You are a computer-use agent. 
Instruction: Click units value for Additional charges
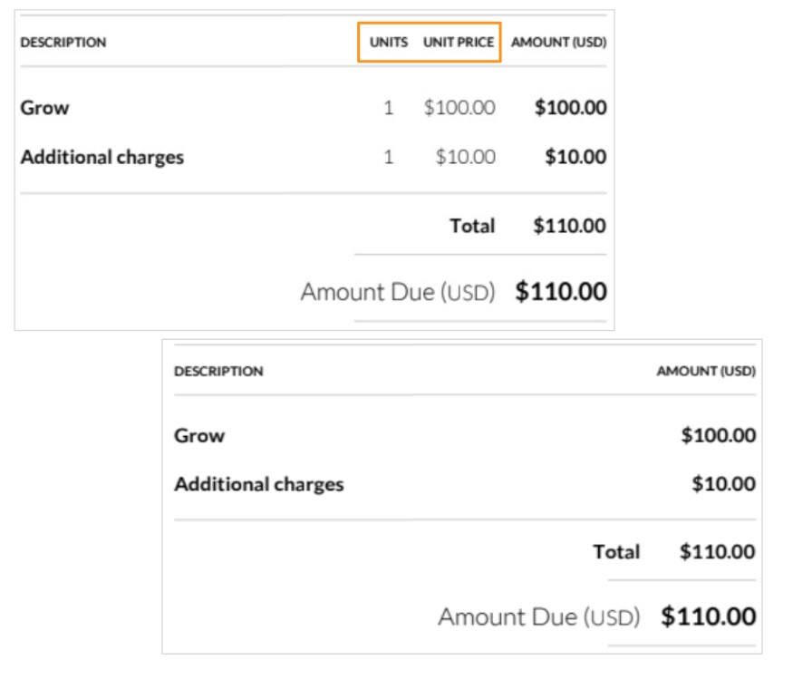[x=389, y=157]
